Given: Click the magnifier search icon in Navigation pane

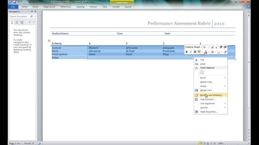Looking at the screenshot, I should 32,16.
